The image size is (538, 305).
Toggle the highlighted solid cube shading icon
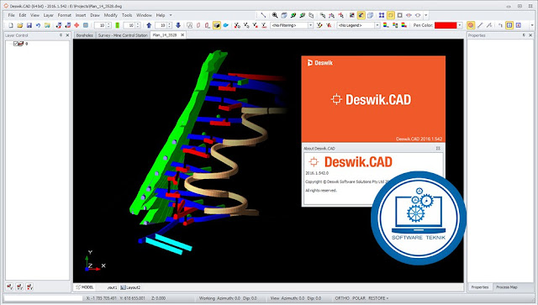tap(217, 25)
